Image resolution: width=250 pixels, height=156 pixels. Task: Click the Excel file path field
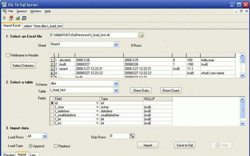click(94, 35)
